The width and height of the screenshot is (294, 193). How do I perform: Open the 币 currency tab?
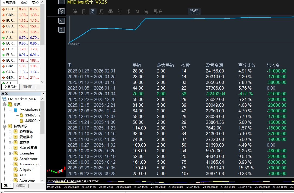click(129, 11)
